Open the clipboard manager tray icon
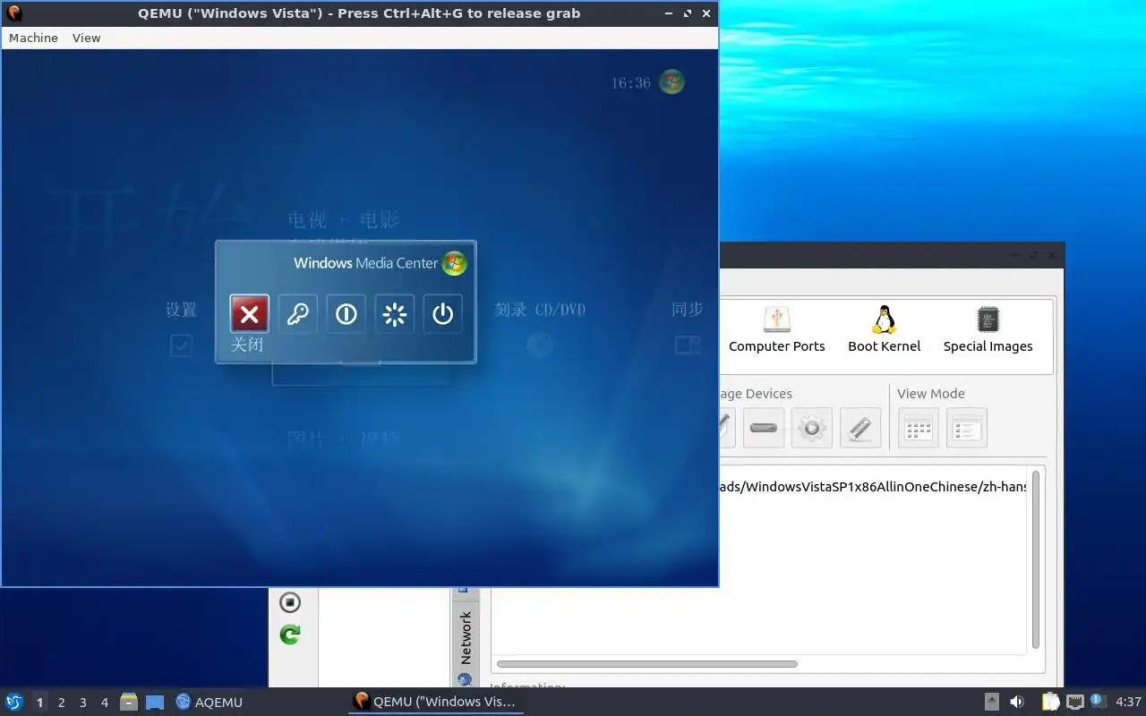This screenshot has width=1146, height=716. [x=1050, y=702]
